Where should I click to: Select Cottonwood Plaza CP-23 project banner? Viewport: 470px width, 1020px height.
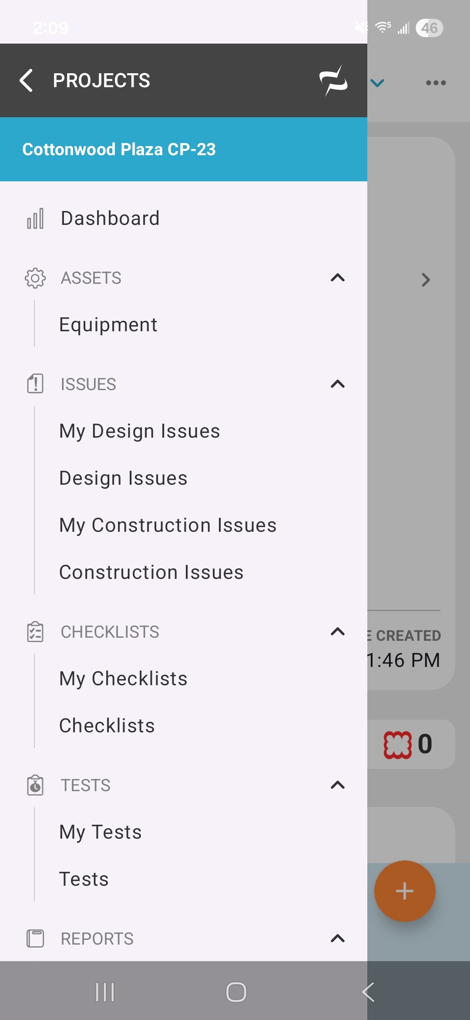pos(184,149)
